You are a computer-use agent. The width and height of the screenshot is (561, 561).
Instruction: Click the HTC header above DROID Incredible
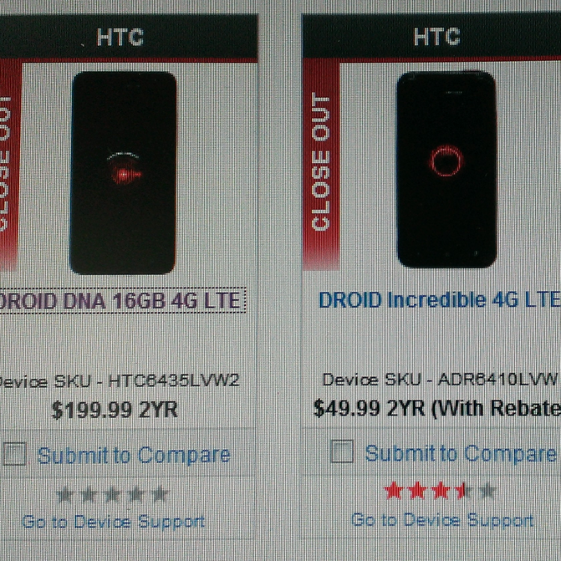tap(437, 36)
